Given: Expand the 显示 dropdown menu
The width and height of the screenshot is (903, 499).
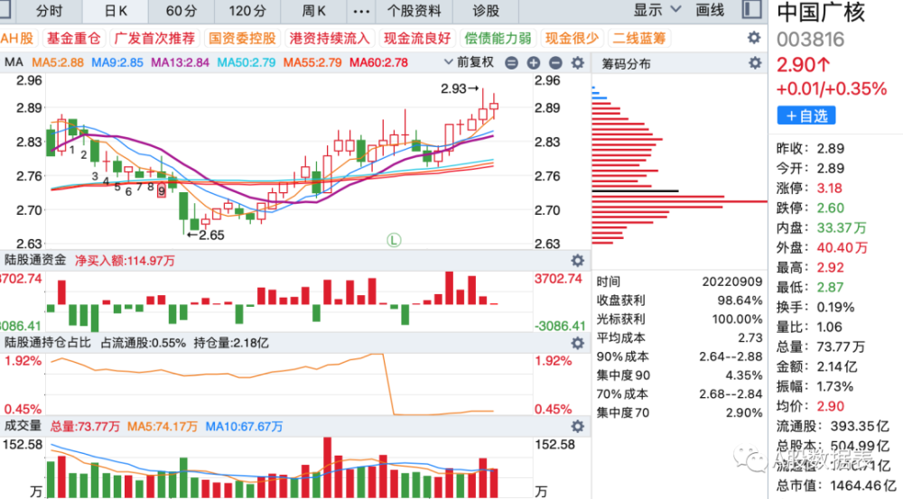Looking at the screenshot, I should [657, 10].
